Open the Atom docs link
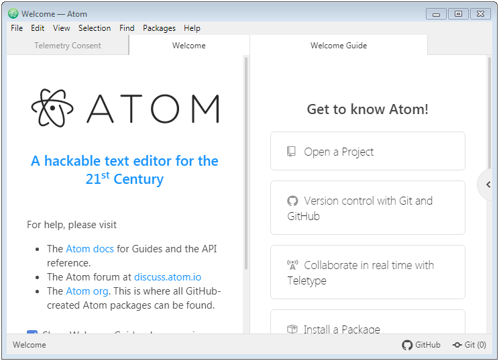Viewport: 499px width, 361px height. click(90, 249)
